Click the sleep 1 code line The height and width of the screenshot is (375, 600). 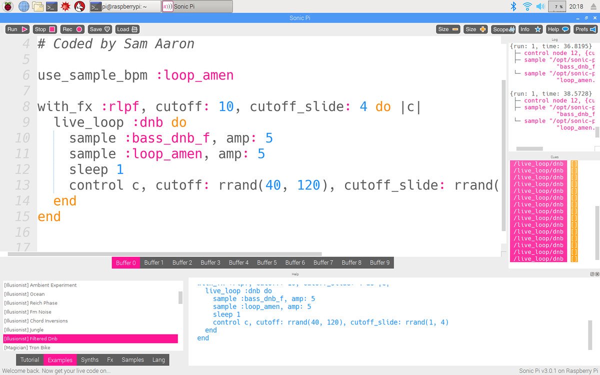96,169
